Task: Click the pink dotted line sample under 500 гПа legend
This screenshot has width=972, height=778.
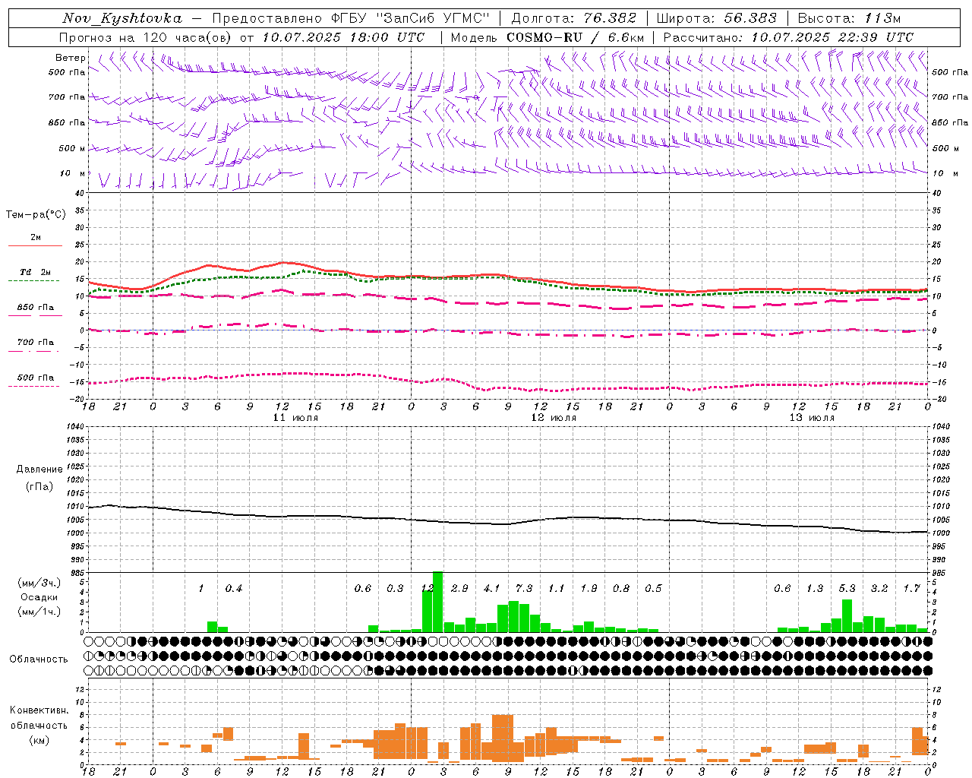Action: coord(33,387)
